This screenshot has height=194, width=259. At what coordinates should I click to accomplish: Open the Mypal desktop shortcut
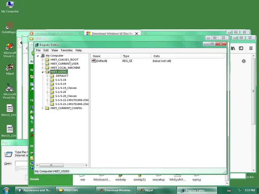10,69
